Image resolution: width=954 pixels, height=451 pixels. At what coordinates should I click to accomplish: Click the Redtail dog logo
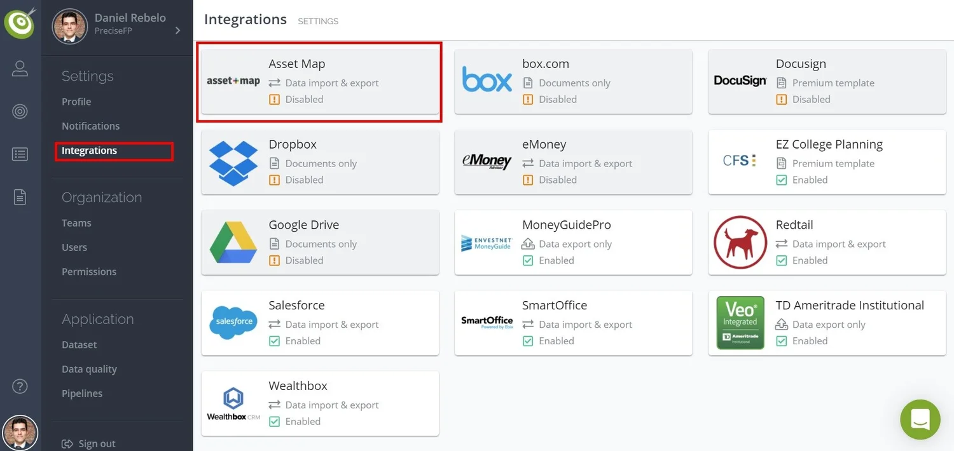pos(740,243)
